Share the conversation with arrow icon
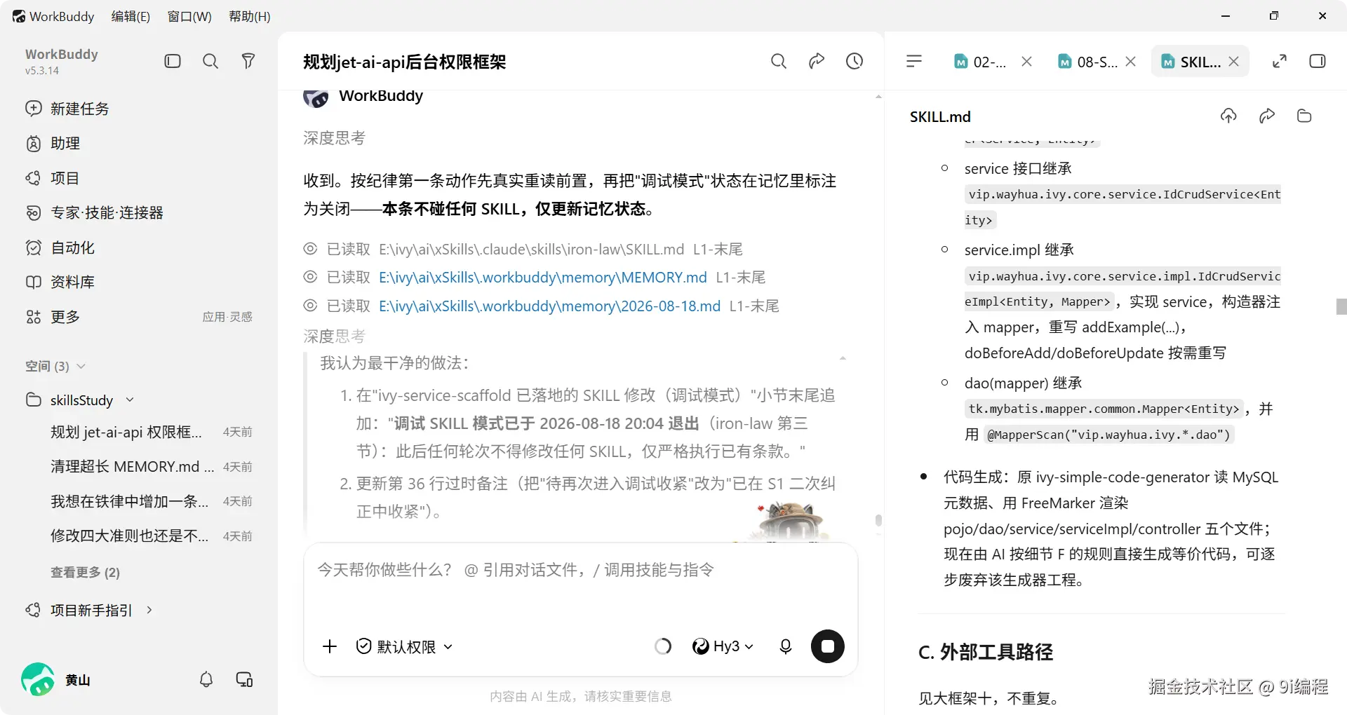The height and width of the screenshot is (715, 1347). click(x=817, y=61)
